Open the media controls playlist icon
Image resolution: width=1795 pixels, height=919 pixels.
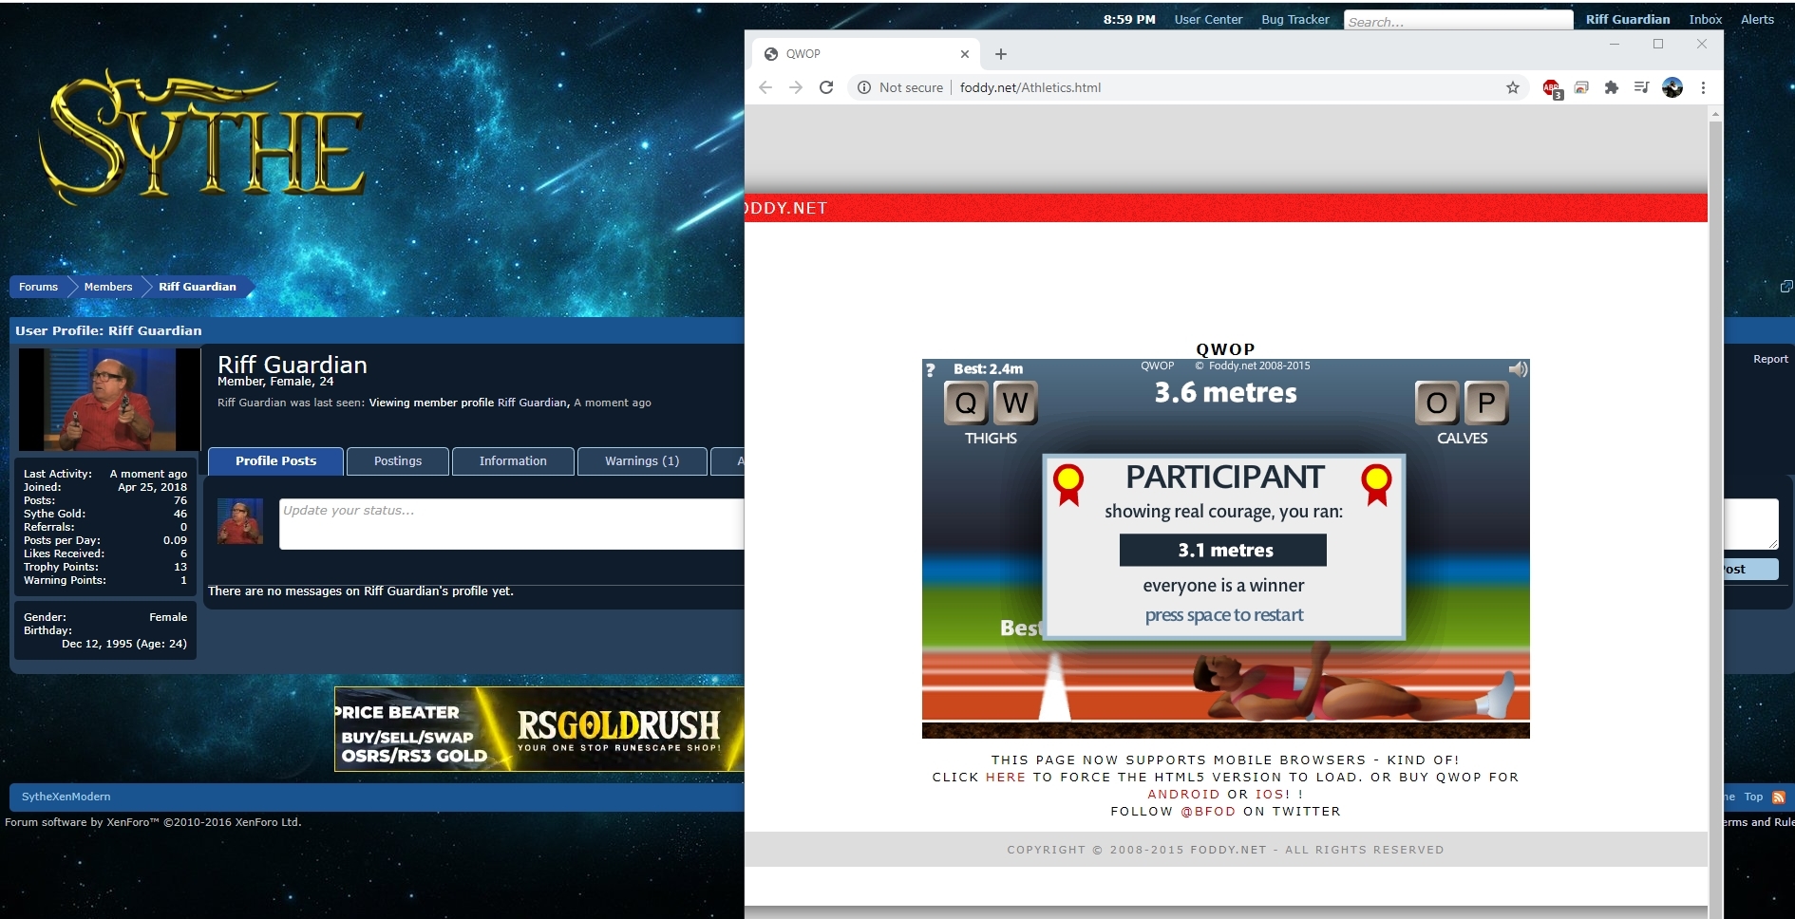(1641, 87)
